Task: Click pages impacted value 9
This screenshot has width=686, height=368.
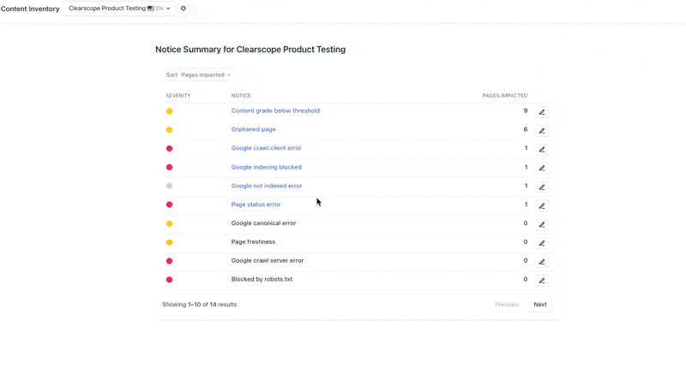Action: [x=526, y=110]
